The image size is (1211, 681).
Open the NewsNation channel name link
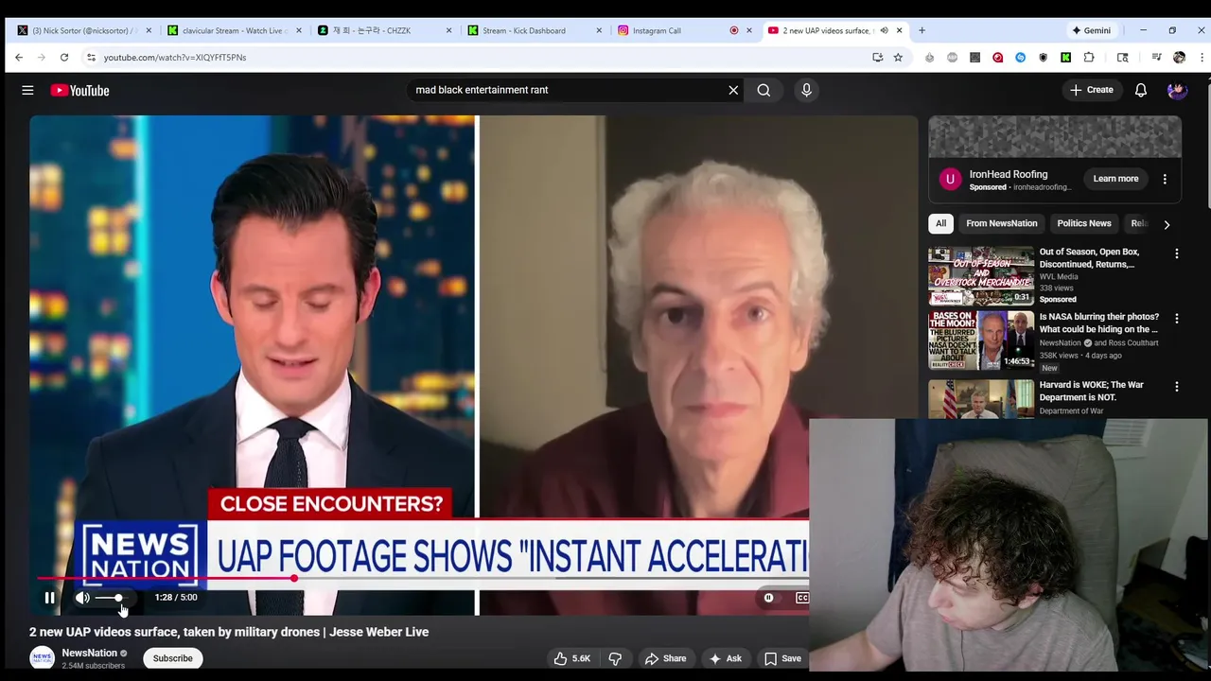pos(89,653)
